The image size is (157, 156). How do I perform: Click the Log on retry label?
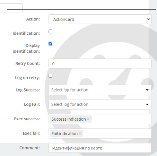pos(27,78)
